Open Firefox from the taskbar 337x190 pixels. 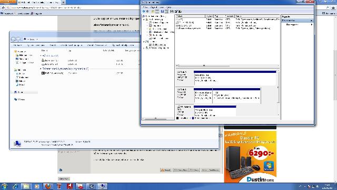48,186
